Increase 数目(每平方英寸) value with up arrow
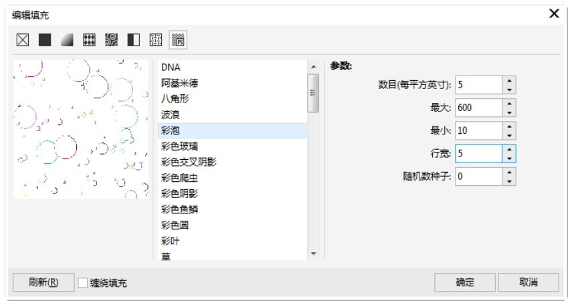 tap(509, 81)
